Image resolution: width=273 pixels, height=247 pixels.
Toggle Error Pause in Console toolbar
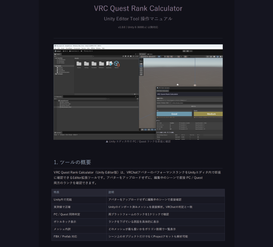(69, 134)
